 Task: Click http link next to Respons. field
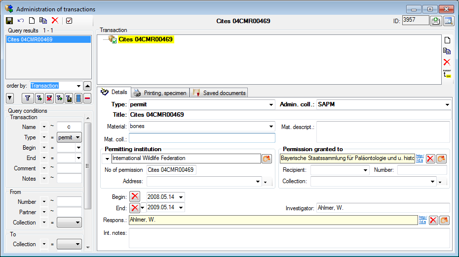(422, 220)
